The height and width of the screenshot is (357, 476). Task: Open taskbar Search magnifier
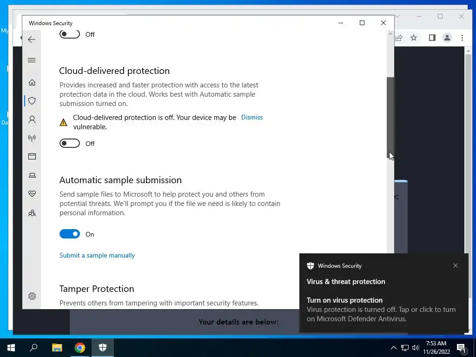pos(33,348)
